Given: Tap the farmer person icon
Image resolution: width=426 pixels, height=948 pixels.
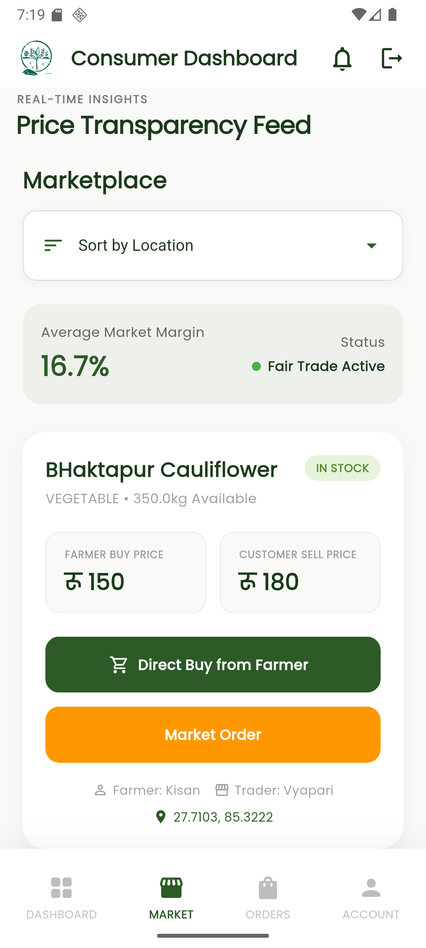Looking at the screenshot, I should 100,790.
